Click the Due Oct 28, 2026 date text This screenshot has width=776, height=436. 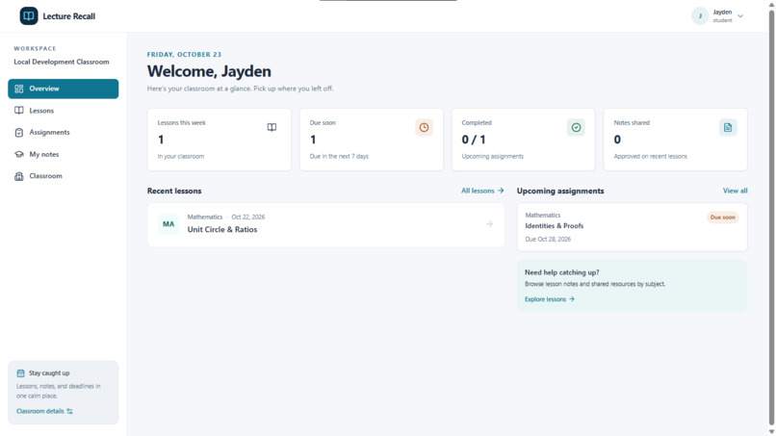coord(548,239)
